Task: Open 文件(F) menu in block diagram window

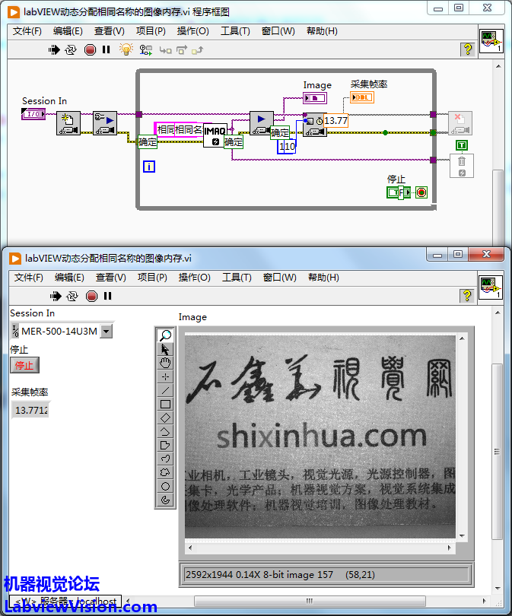Action: pyautogui.click(x=27, y=31)
